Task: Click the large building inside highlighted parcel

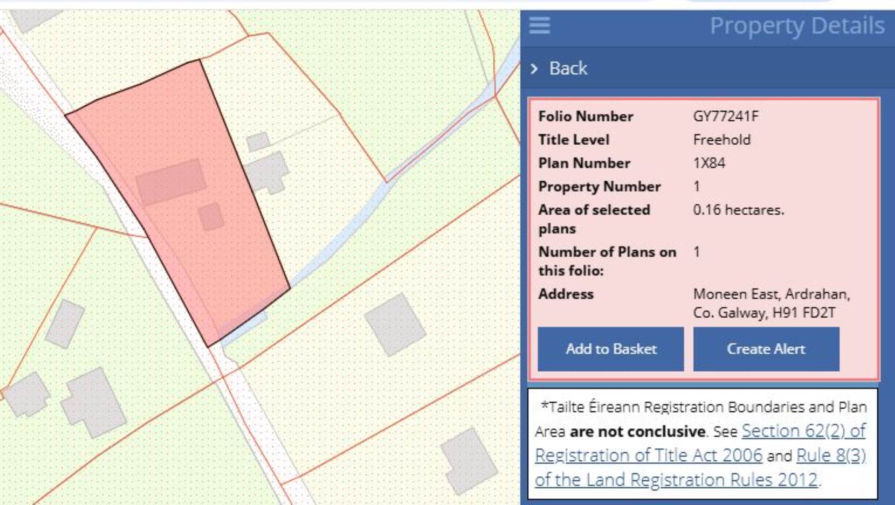Action: 171,182
